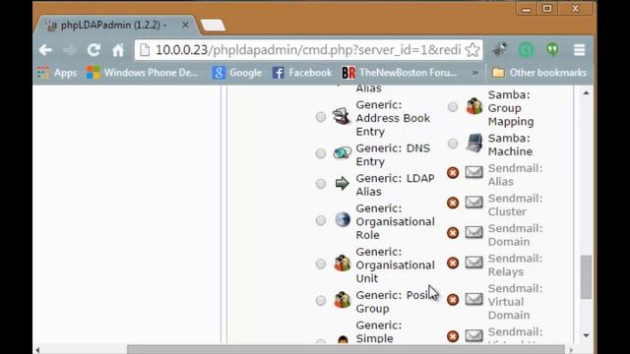The width and height of the screenshot is (630, 354).
Task: Click the horizontal scrollbar thumb at bottom
Action: pos(346,350)
